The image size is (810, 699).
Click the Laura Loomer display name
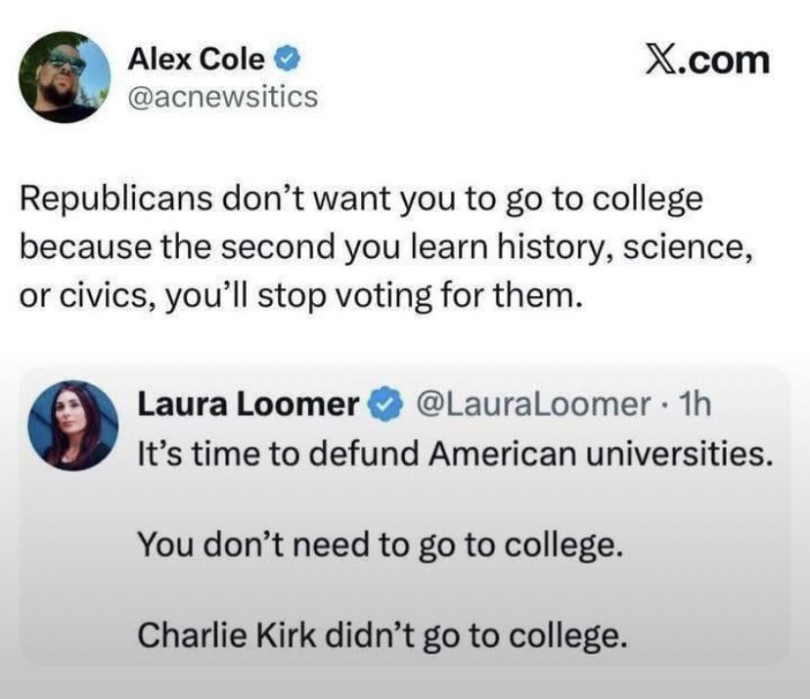(x=247, y=403)
